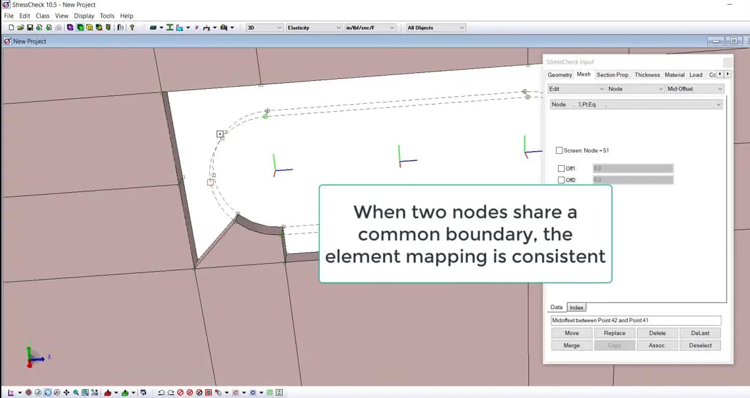Select the pan/move view crosshair icon
The height and width of the screenshot is (398, 750).
pyautogui.click(x=66, y=392)
